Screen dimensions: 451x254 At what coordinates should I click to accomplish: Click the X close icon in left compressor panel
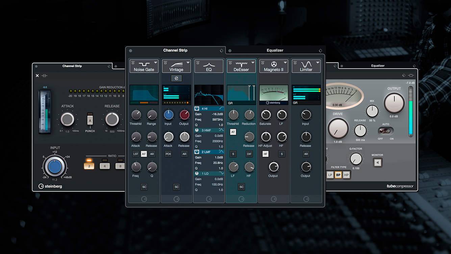(37, 75)
